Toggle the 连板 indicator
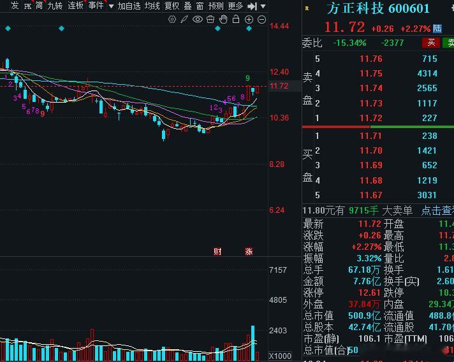Viewport: 454px width, 362px height. click(75, 6)
